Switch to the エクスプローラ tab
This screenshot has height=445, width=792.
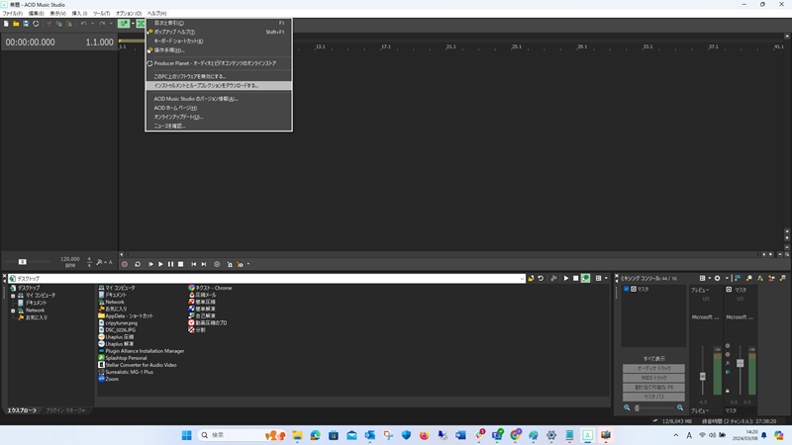click(x=22, y=410)
